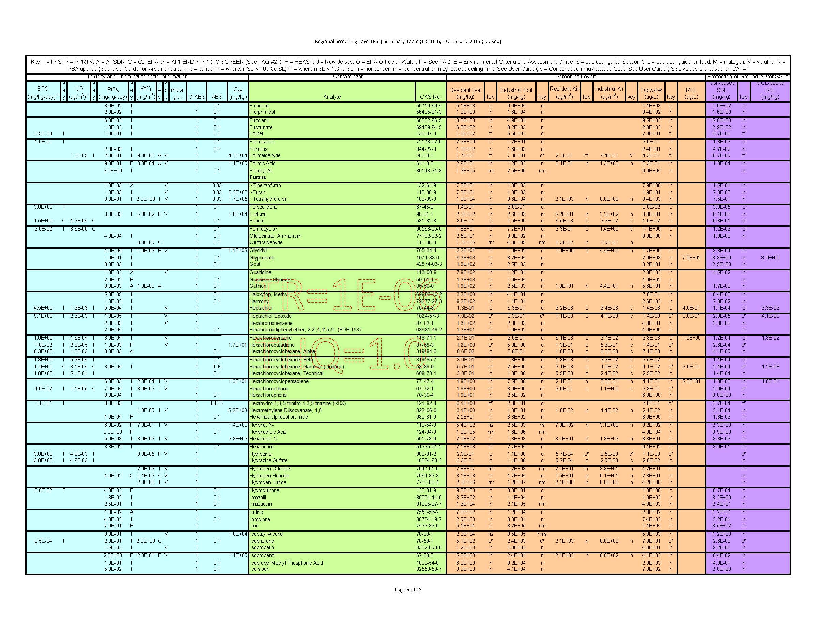Click the 'Protection of Ground Water SSLs' header
This screenshot has height=631, width=817.
pyautogui.click(x=748, y=77)
